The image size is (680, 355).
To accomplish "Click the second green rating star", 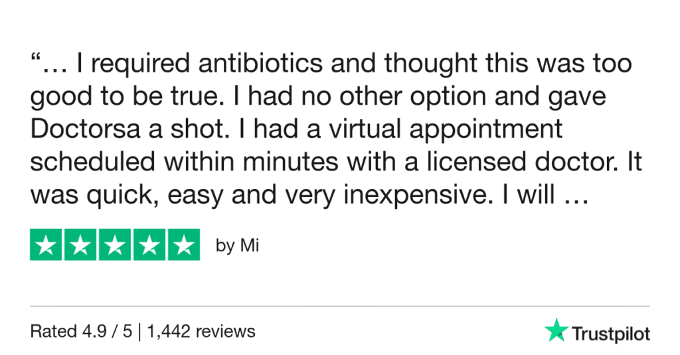I will 81,245.
